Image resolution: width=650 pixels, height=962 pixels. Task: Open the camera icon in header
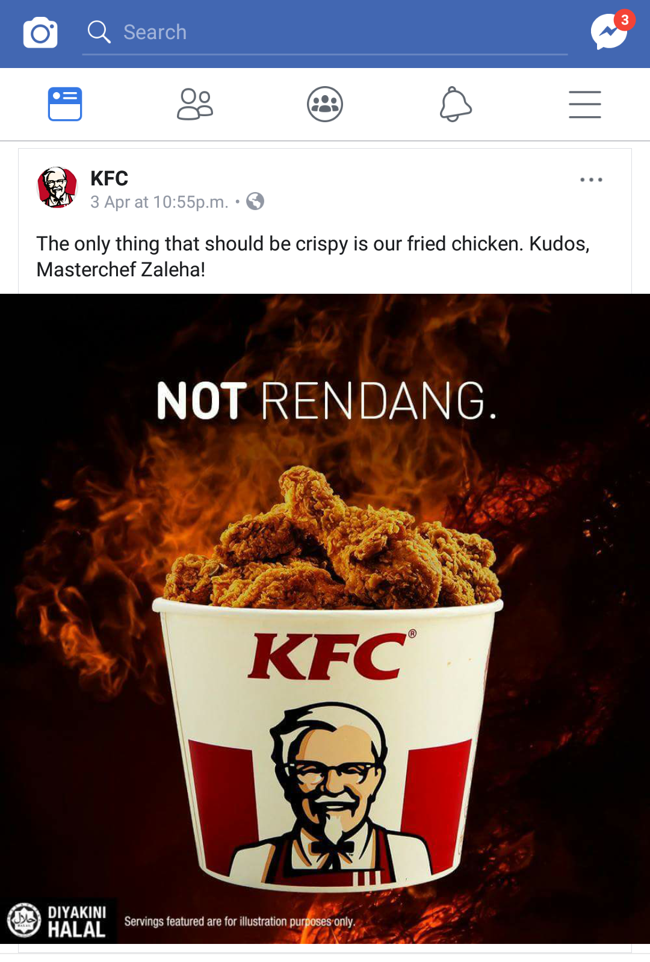[x=40, y=33]
